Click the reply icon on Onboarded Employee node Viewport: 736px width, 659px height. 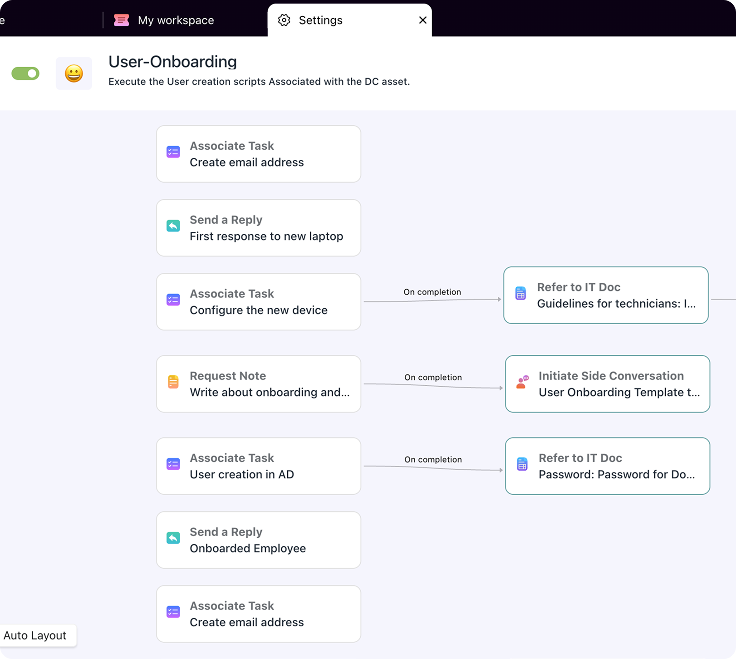point(173,538)
